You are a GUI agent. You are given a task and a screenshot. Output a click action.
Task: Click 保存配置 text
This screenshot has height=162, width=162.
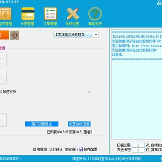coord(90,149)
